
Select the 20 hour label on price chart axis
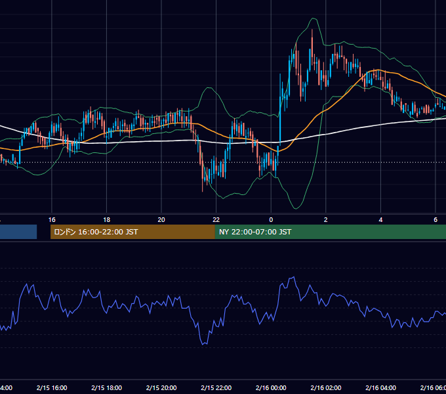click(x=161, y=220)
